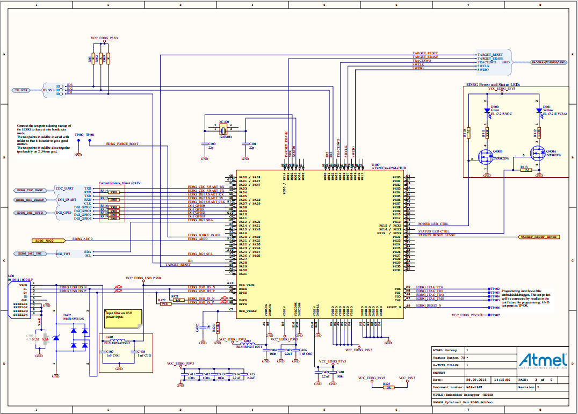Click the D400 green LED symbol
This screenshot has height=414, width=578.
(x=487, y=109)
